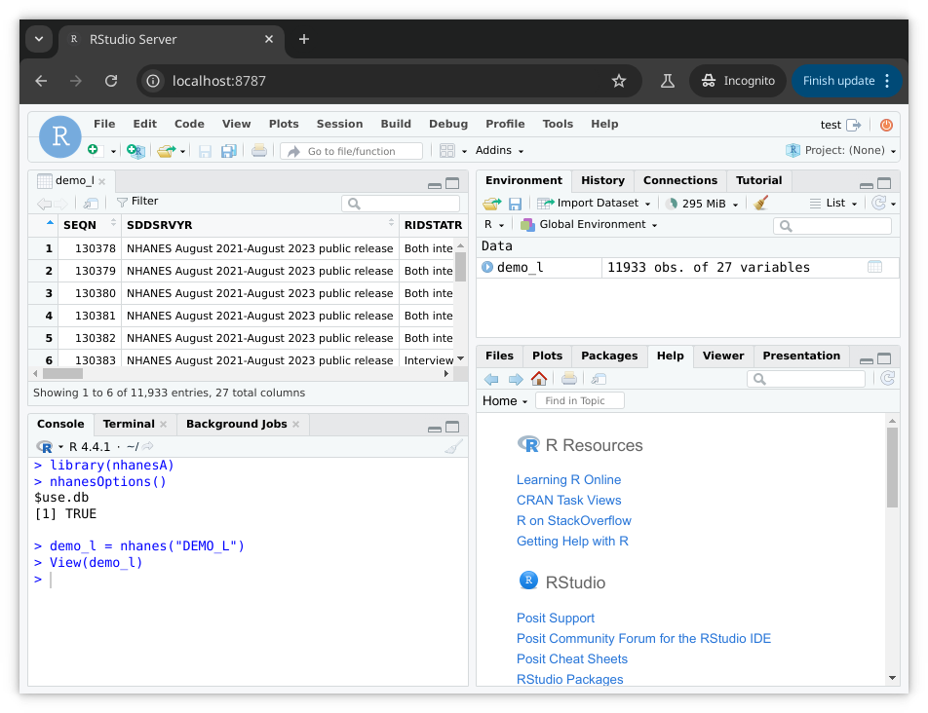Click the quit session power icon
The image size is (928, 713).
886,125
